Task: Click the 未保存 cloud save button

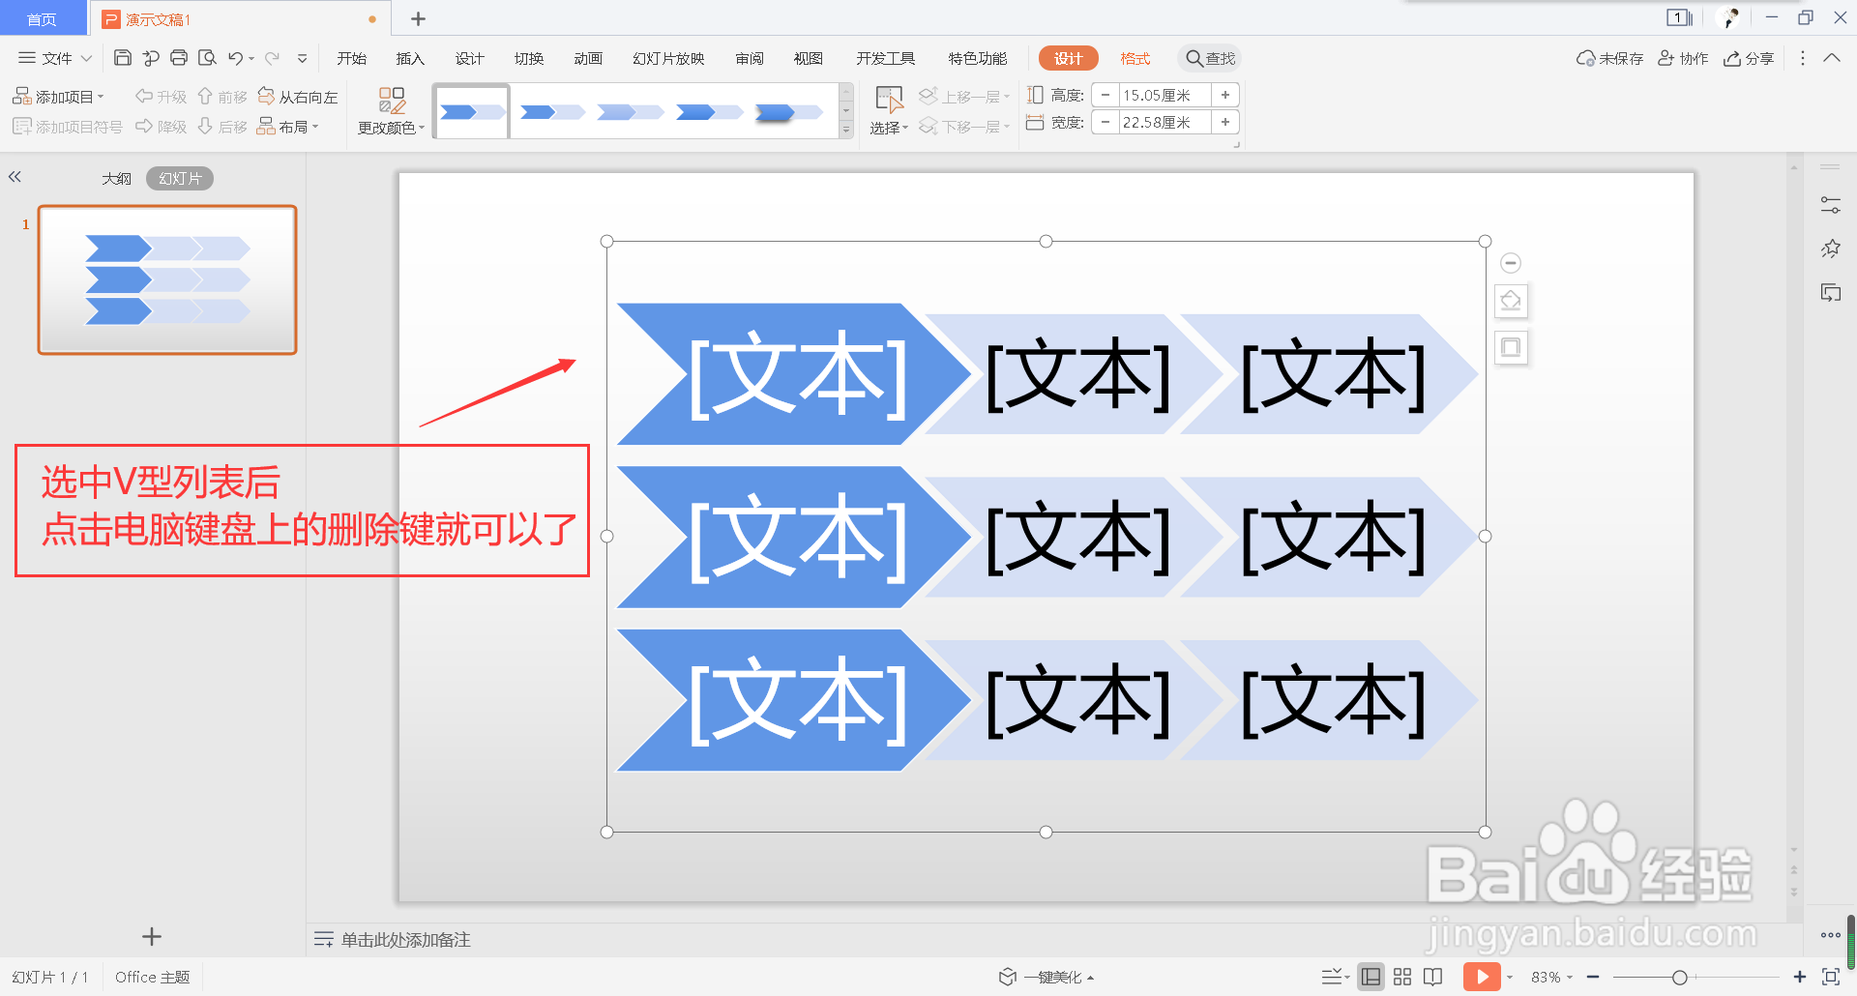Action: tap(1609, 58)
